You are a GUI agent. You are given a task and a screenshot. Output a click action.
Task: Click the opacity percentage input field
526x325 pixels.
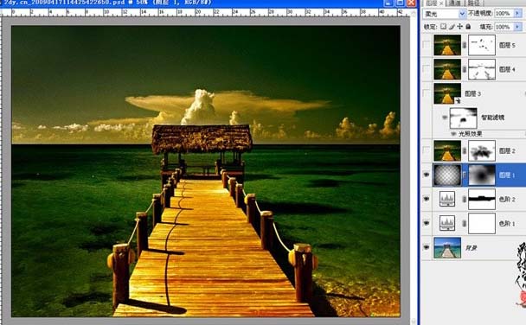pyautogui.click(x=504, y=14)
